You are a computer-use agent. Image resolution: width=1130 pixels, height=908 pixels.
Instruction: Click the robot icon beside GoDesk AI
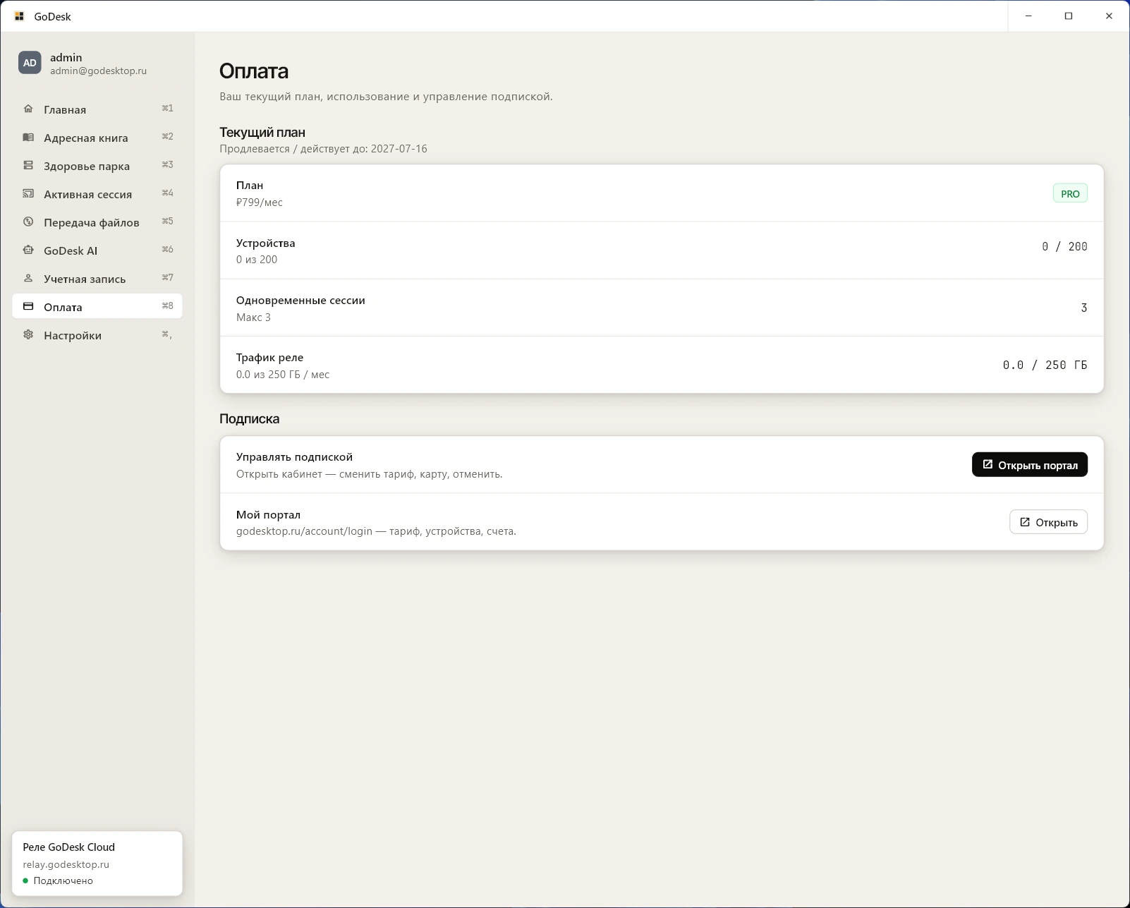[28, 250]
